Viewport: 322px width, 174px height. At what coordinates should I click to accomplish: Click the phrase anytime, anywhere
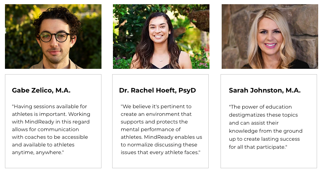(38, 152)
